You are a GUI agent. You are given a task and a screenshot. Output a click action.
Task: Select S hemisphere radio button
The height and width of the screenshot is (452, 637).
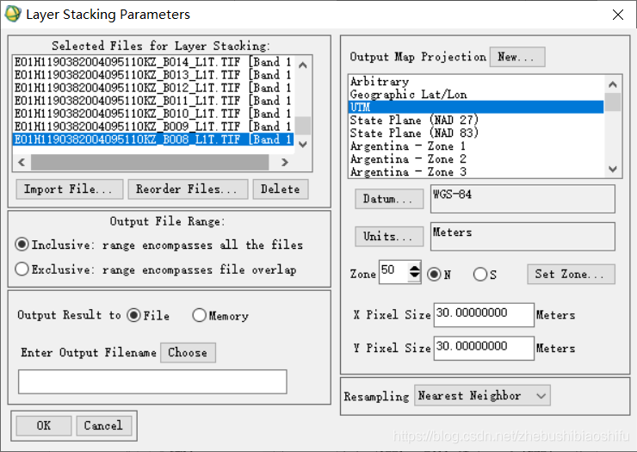tap(480, 275)
